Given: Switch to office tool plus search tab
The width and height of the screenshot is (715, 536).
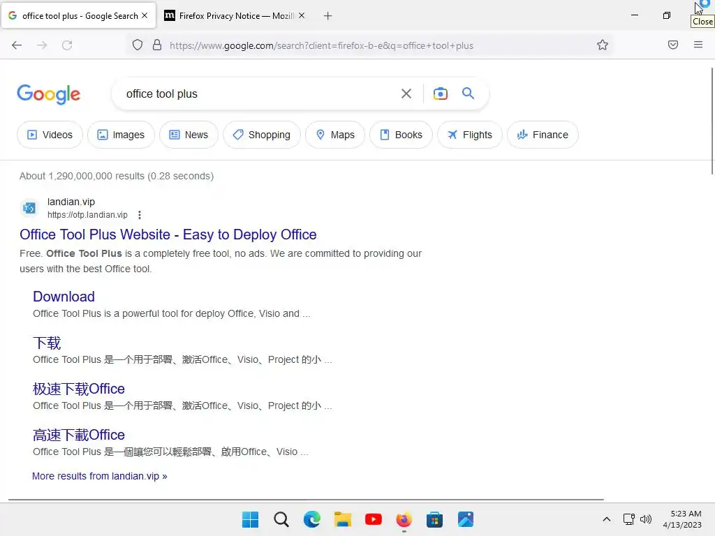Looking at the screenshot, I should tap(78, 16).
